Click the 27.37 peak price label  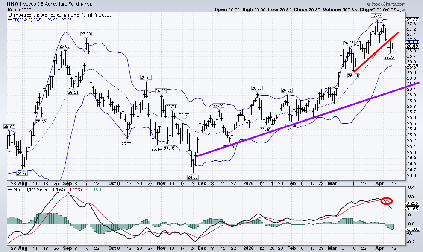pyautogui.click(x=376, y=15)
